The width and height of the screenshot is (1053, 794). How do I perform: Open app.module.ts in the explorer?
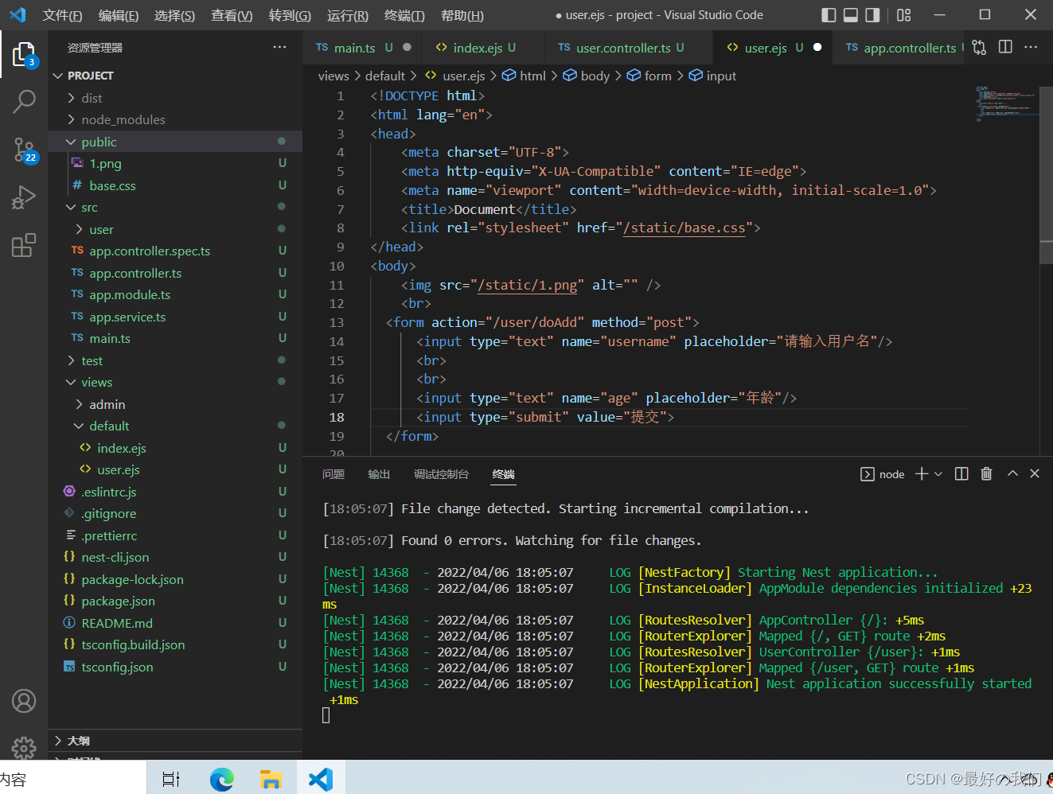click(175, 294)
